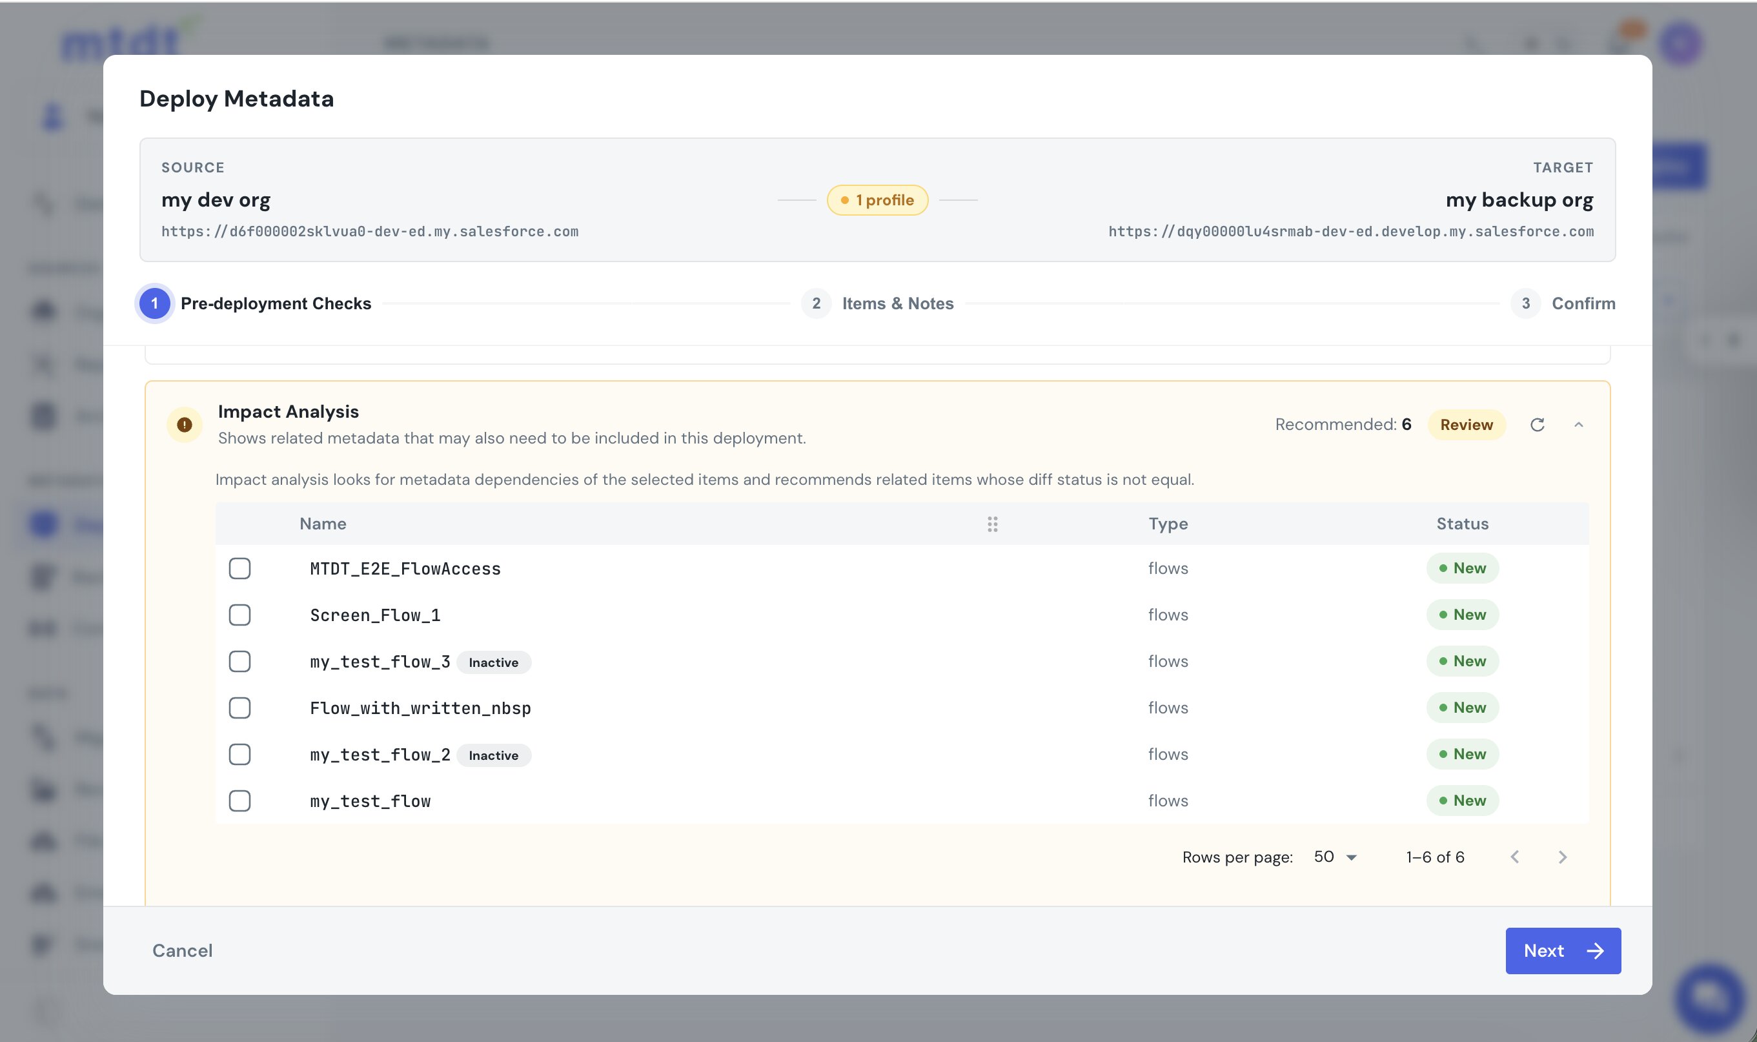1757x1042 pixels.
Task: Tick the my_test_flow_3 checkbox
Action: (x=239, y=662)
